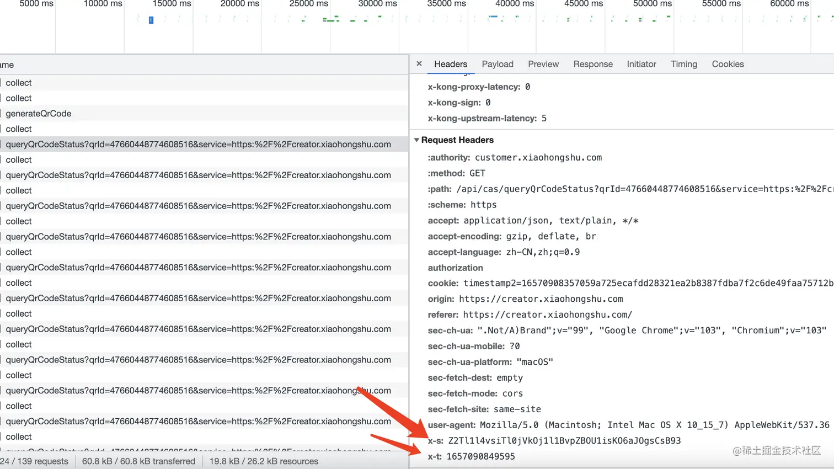
Task: Click the sec-fetch-dest empty header
Action: click(475, 378)
